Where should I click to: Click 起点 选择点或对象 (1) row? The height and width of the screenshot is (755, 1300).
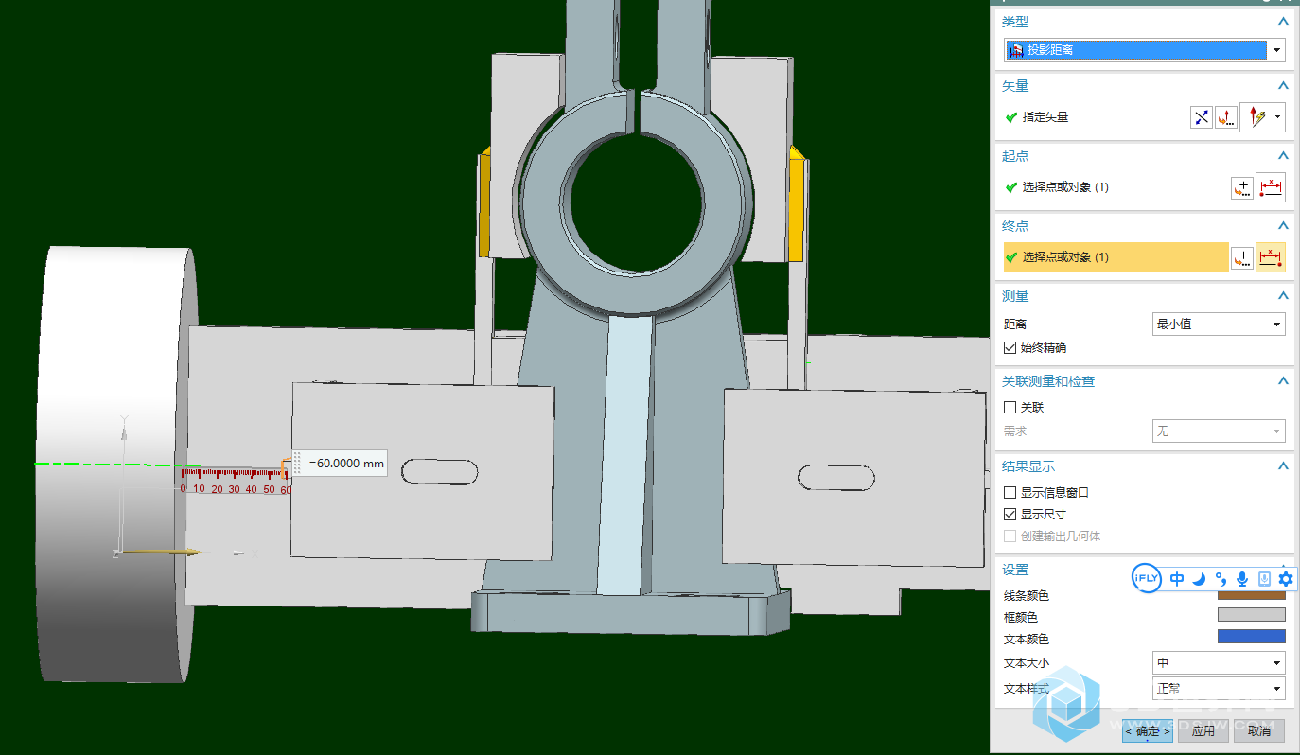(x=1116, y=187)
